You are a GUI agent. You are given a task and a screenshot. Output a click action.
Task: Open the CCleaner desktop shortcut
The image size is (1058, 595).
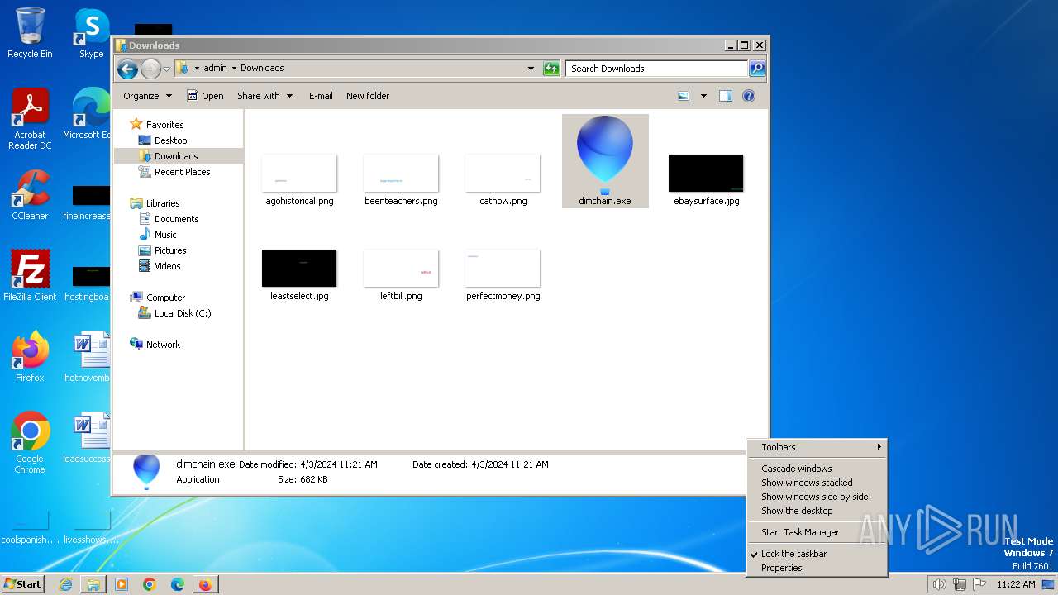[30, 196]
